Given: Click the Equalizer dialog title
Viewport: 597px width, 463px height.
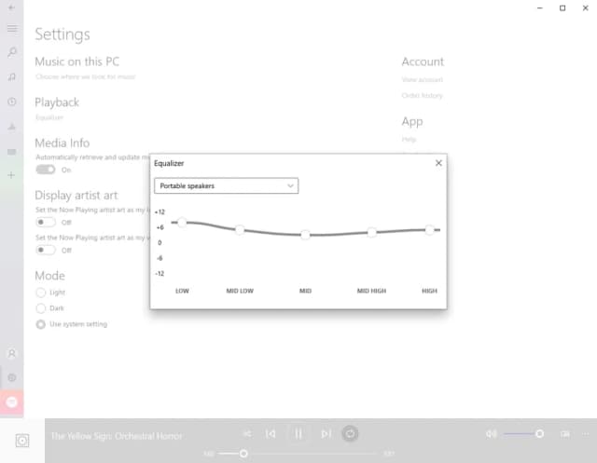Looking at the screenshot, I should pyautogui.click(x=169, y=163).
